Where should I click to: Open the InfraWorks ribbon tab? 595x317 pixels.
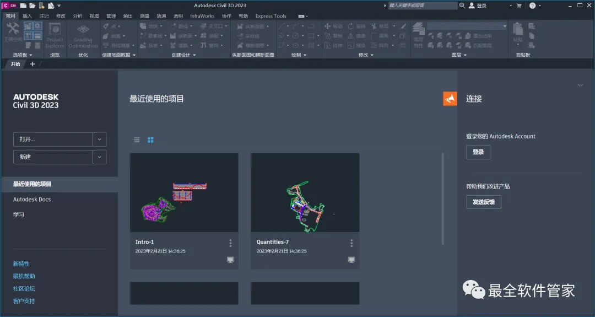pos(202,16)
